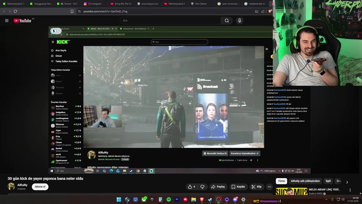This screenshot has width=362, height=204.
Task: Click the Abone ol subscribe button
Action: [x=40, y=187]
